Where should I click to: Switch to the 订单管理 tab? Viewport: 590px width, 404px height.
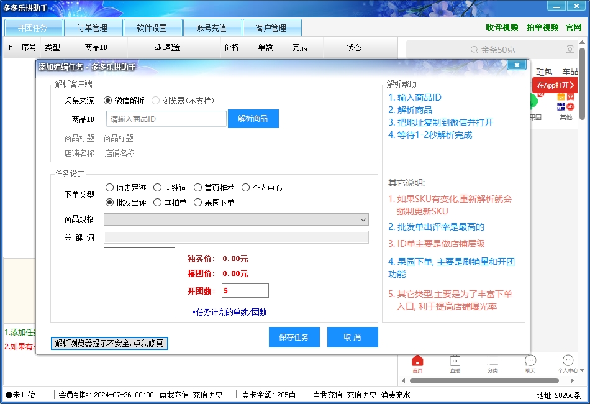point(93,28)
